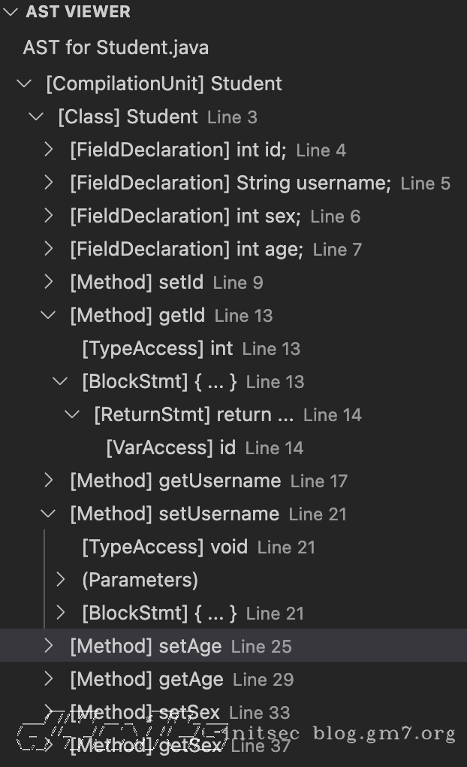Expand the FieldDeclaration int sex chevron
The image size is (467, 767).
click(x=49, y=216)
